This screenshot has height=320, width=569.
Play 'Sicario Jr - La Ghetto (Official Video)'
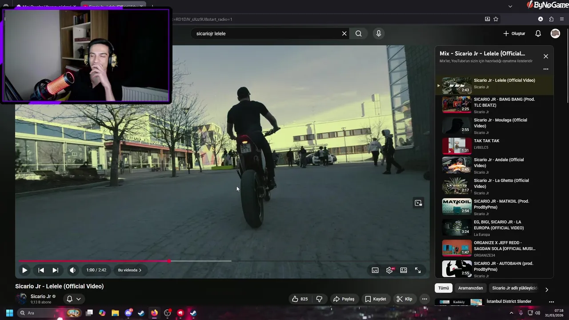494,186
